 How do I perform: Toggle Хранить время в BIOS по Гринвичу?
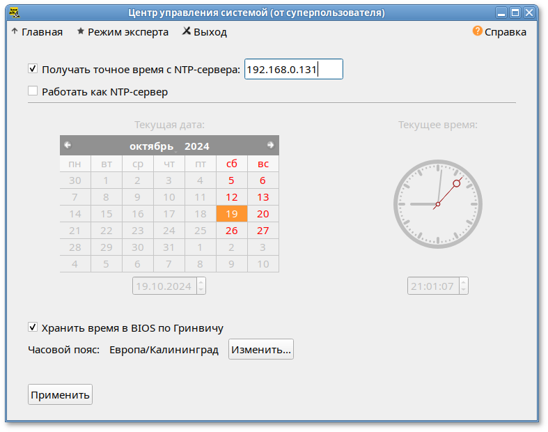point(33,327)
